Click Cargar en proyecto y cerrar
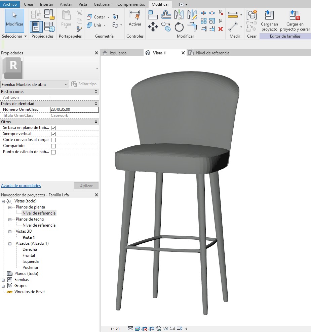This screenshot has height=332, width=311. tap(295, 21)
